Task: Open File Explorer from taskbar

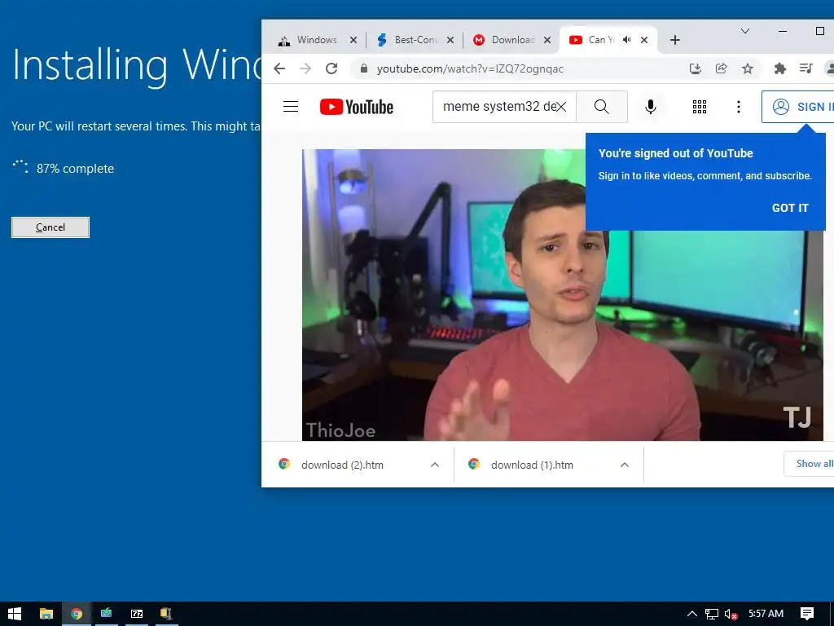Action: 46,614
